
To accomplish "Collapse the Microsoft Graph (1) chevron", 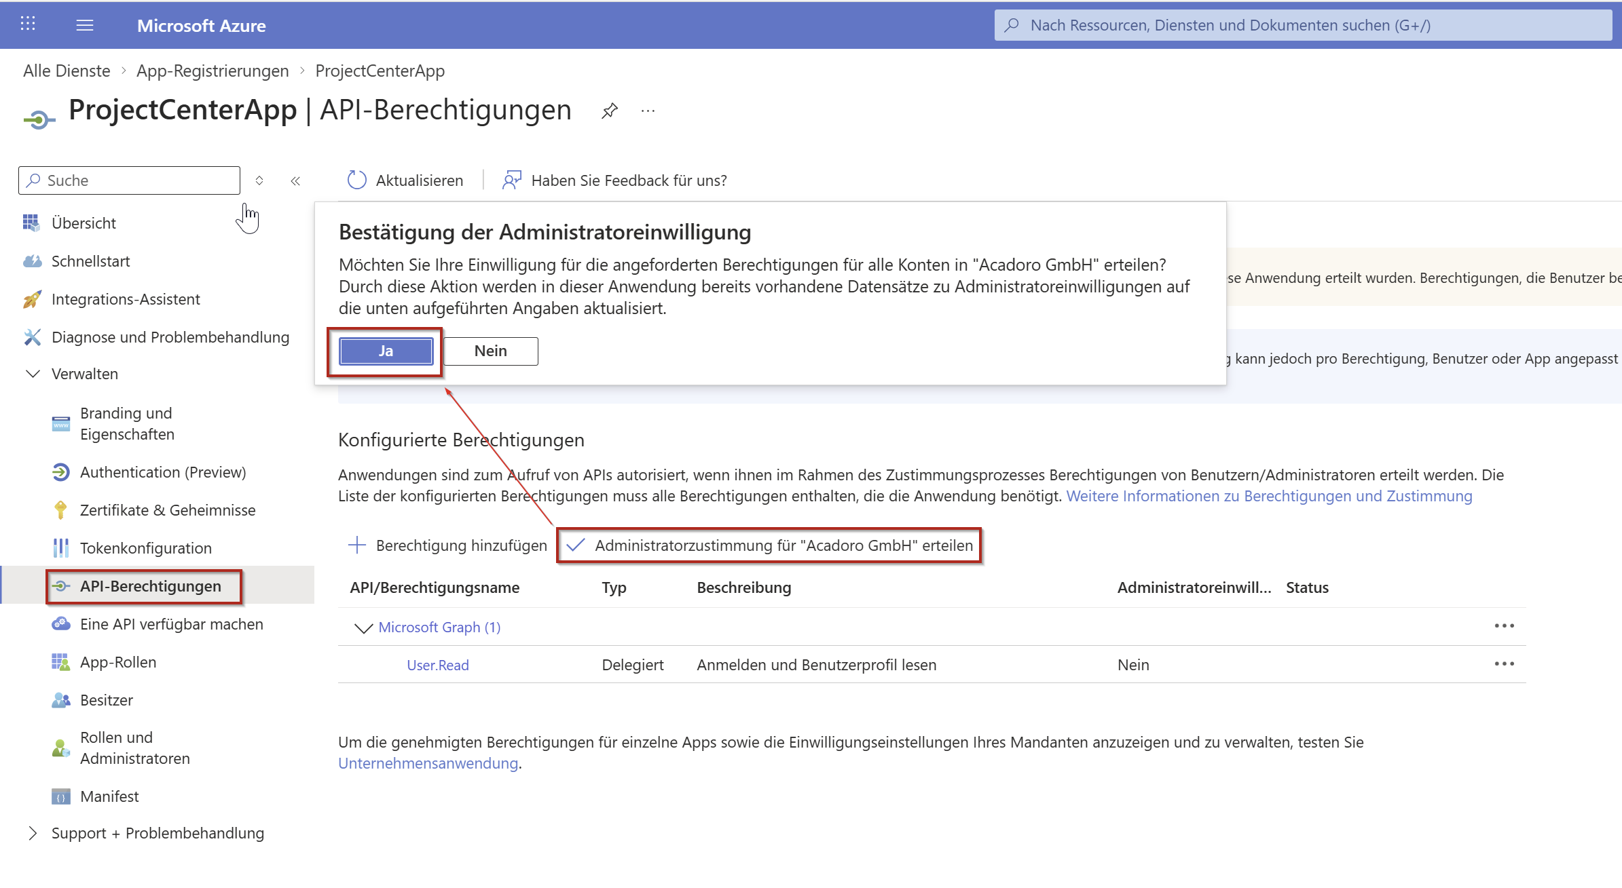I will [x=364, y=628].
